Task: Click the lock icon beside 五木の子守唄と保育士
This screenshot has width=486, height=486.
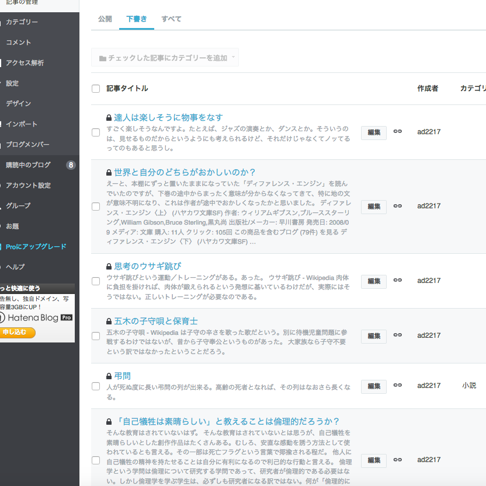Action: pos(109,321)
